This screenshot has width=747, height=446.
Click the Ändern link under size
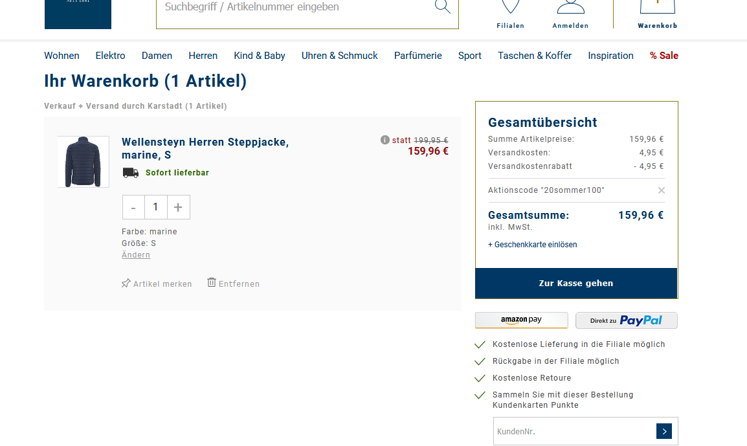pyautogui.click(x=136, y=255)
